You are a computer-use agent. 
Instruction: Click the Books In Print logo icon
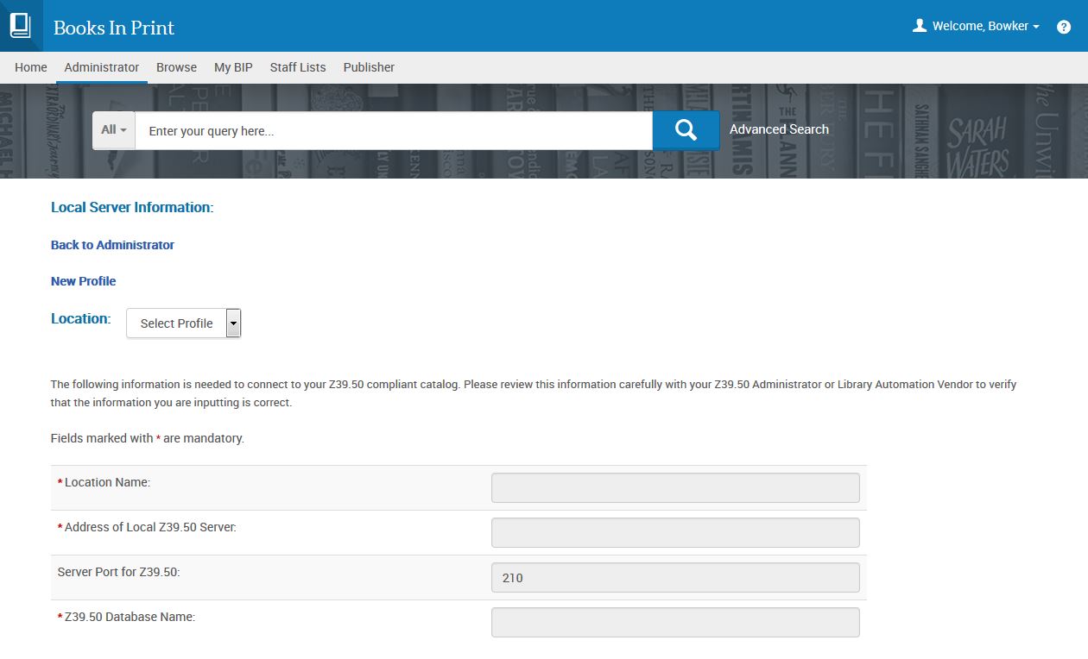pos(21,26)
